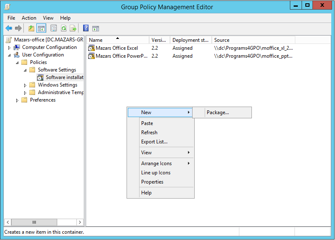Select Line up Icons in the context menu
The height and width of the screenshot is (240, 335).
(161, 173)
